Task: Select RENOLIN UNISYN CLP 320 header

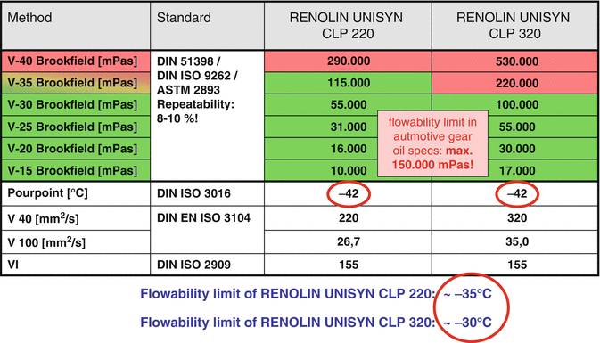Action: (x=514, y=26)
